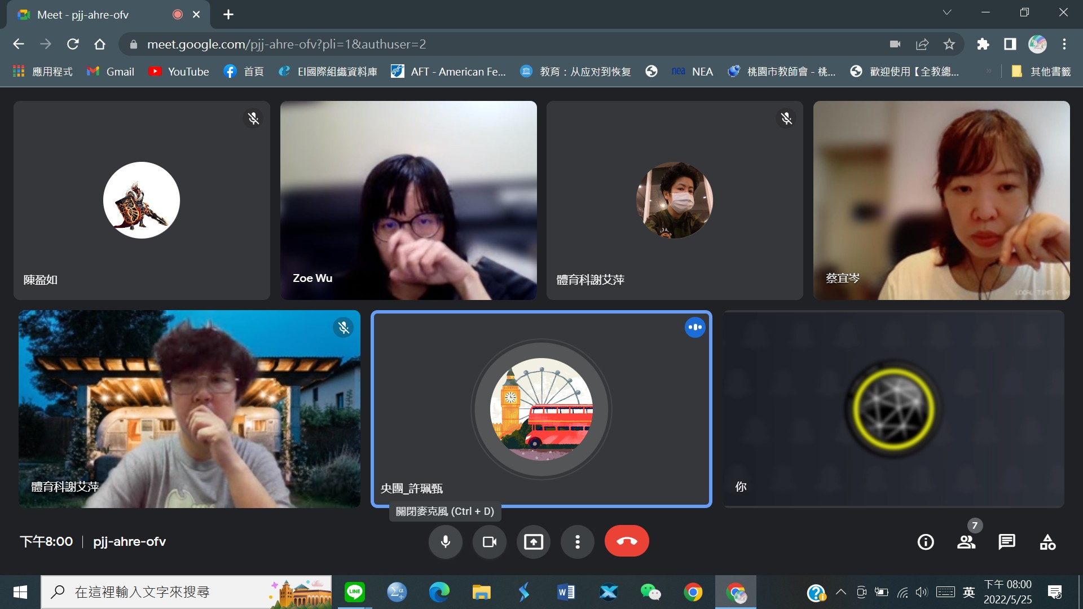
Task: Open Windows Start menu
Action: tap(20, 592)
